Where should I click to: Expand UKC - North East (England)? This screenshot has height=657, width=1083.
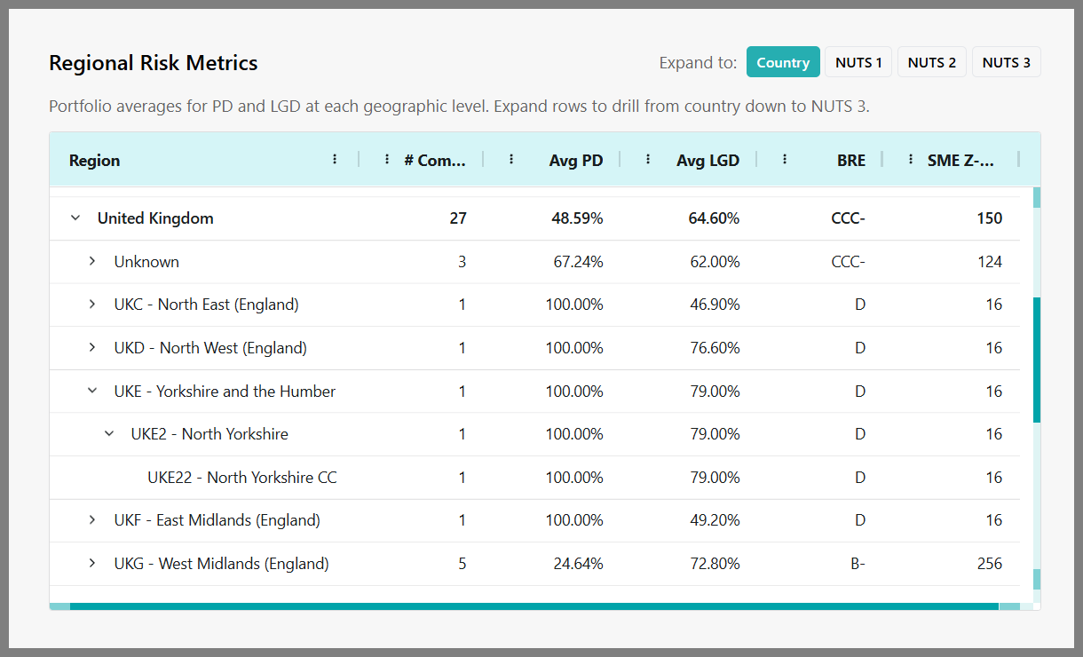(x=92, y=305)
